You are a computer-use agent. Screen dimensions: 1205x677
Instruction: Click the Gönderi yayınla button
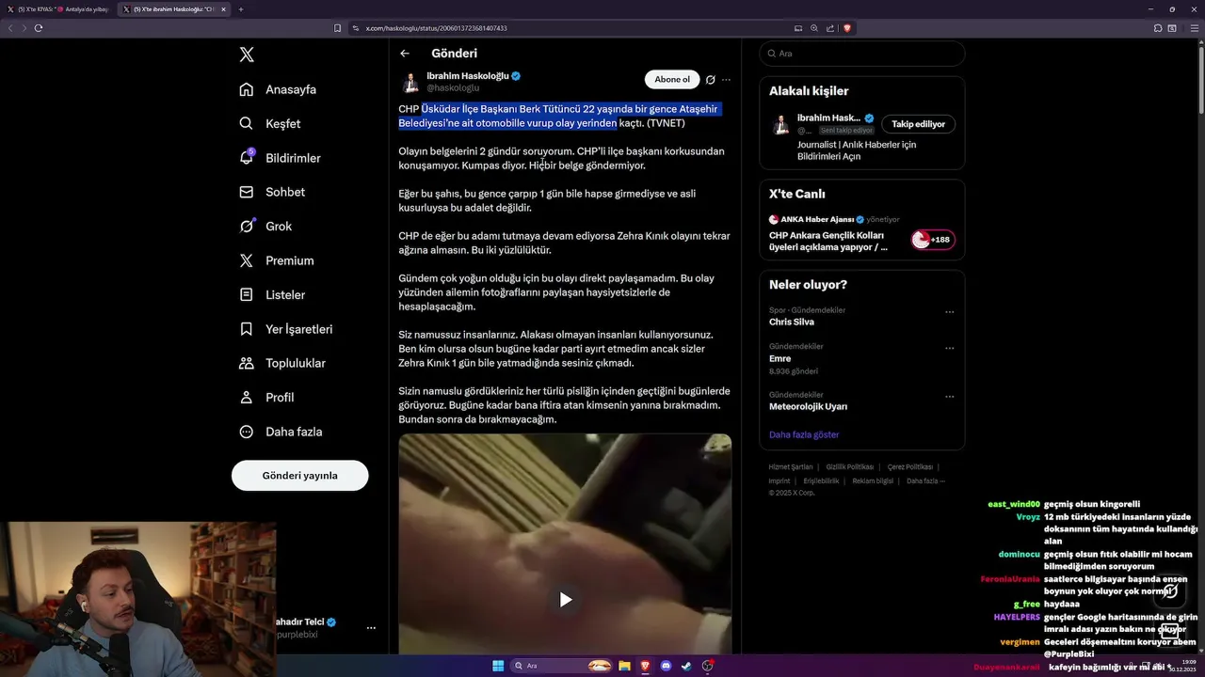click(x=299, y=476)
